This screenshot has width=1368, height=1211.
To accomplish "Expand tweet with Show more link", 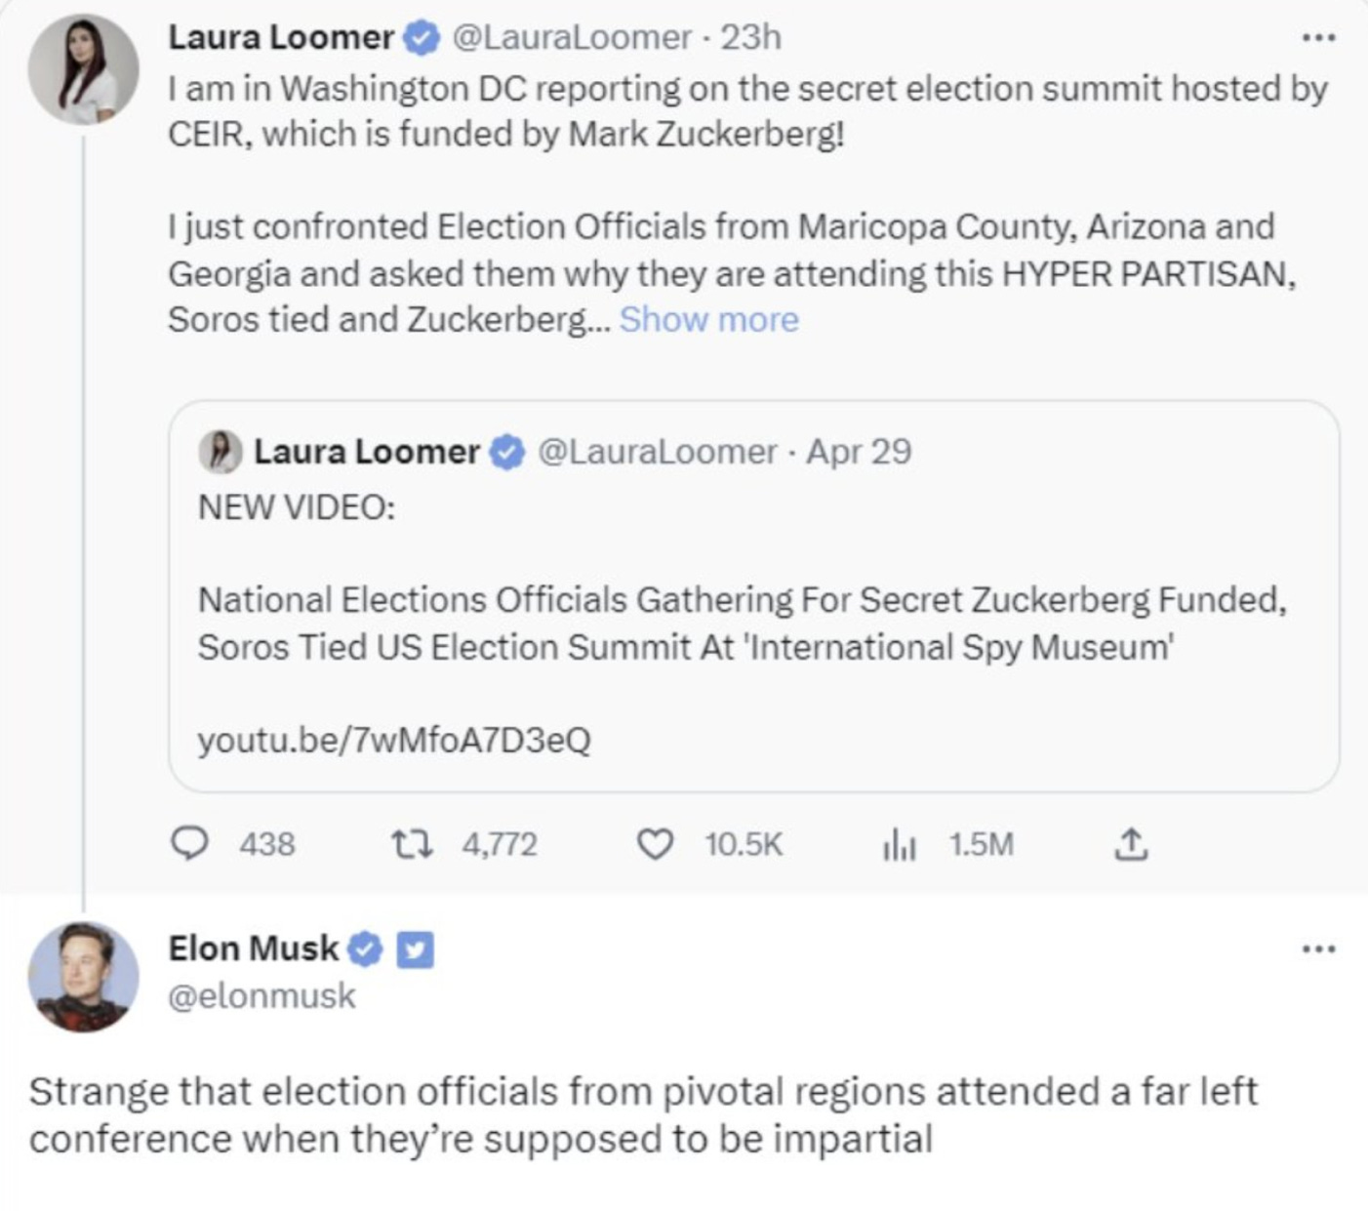I will [708, 319].
